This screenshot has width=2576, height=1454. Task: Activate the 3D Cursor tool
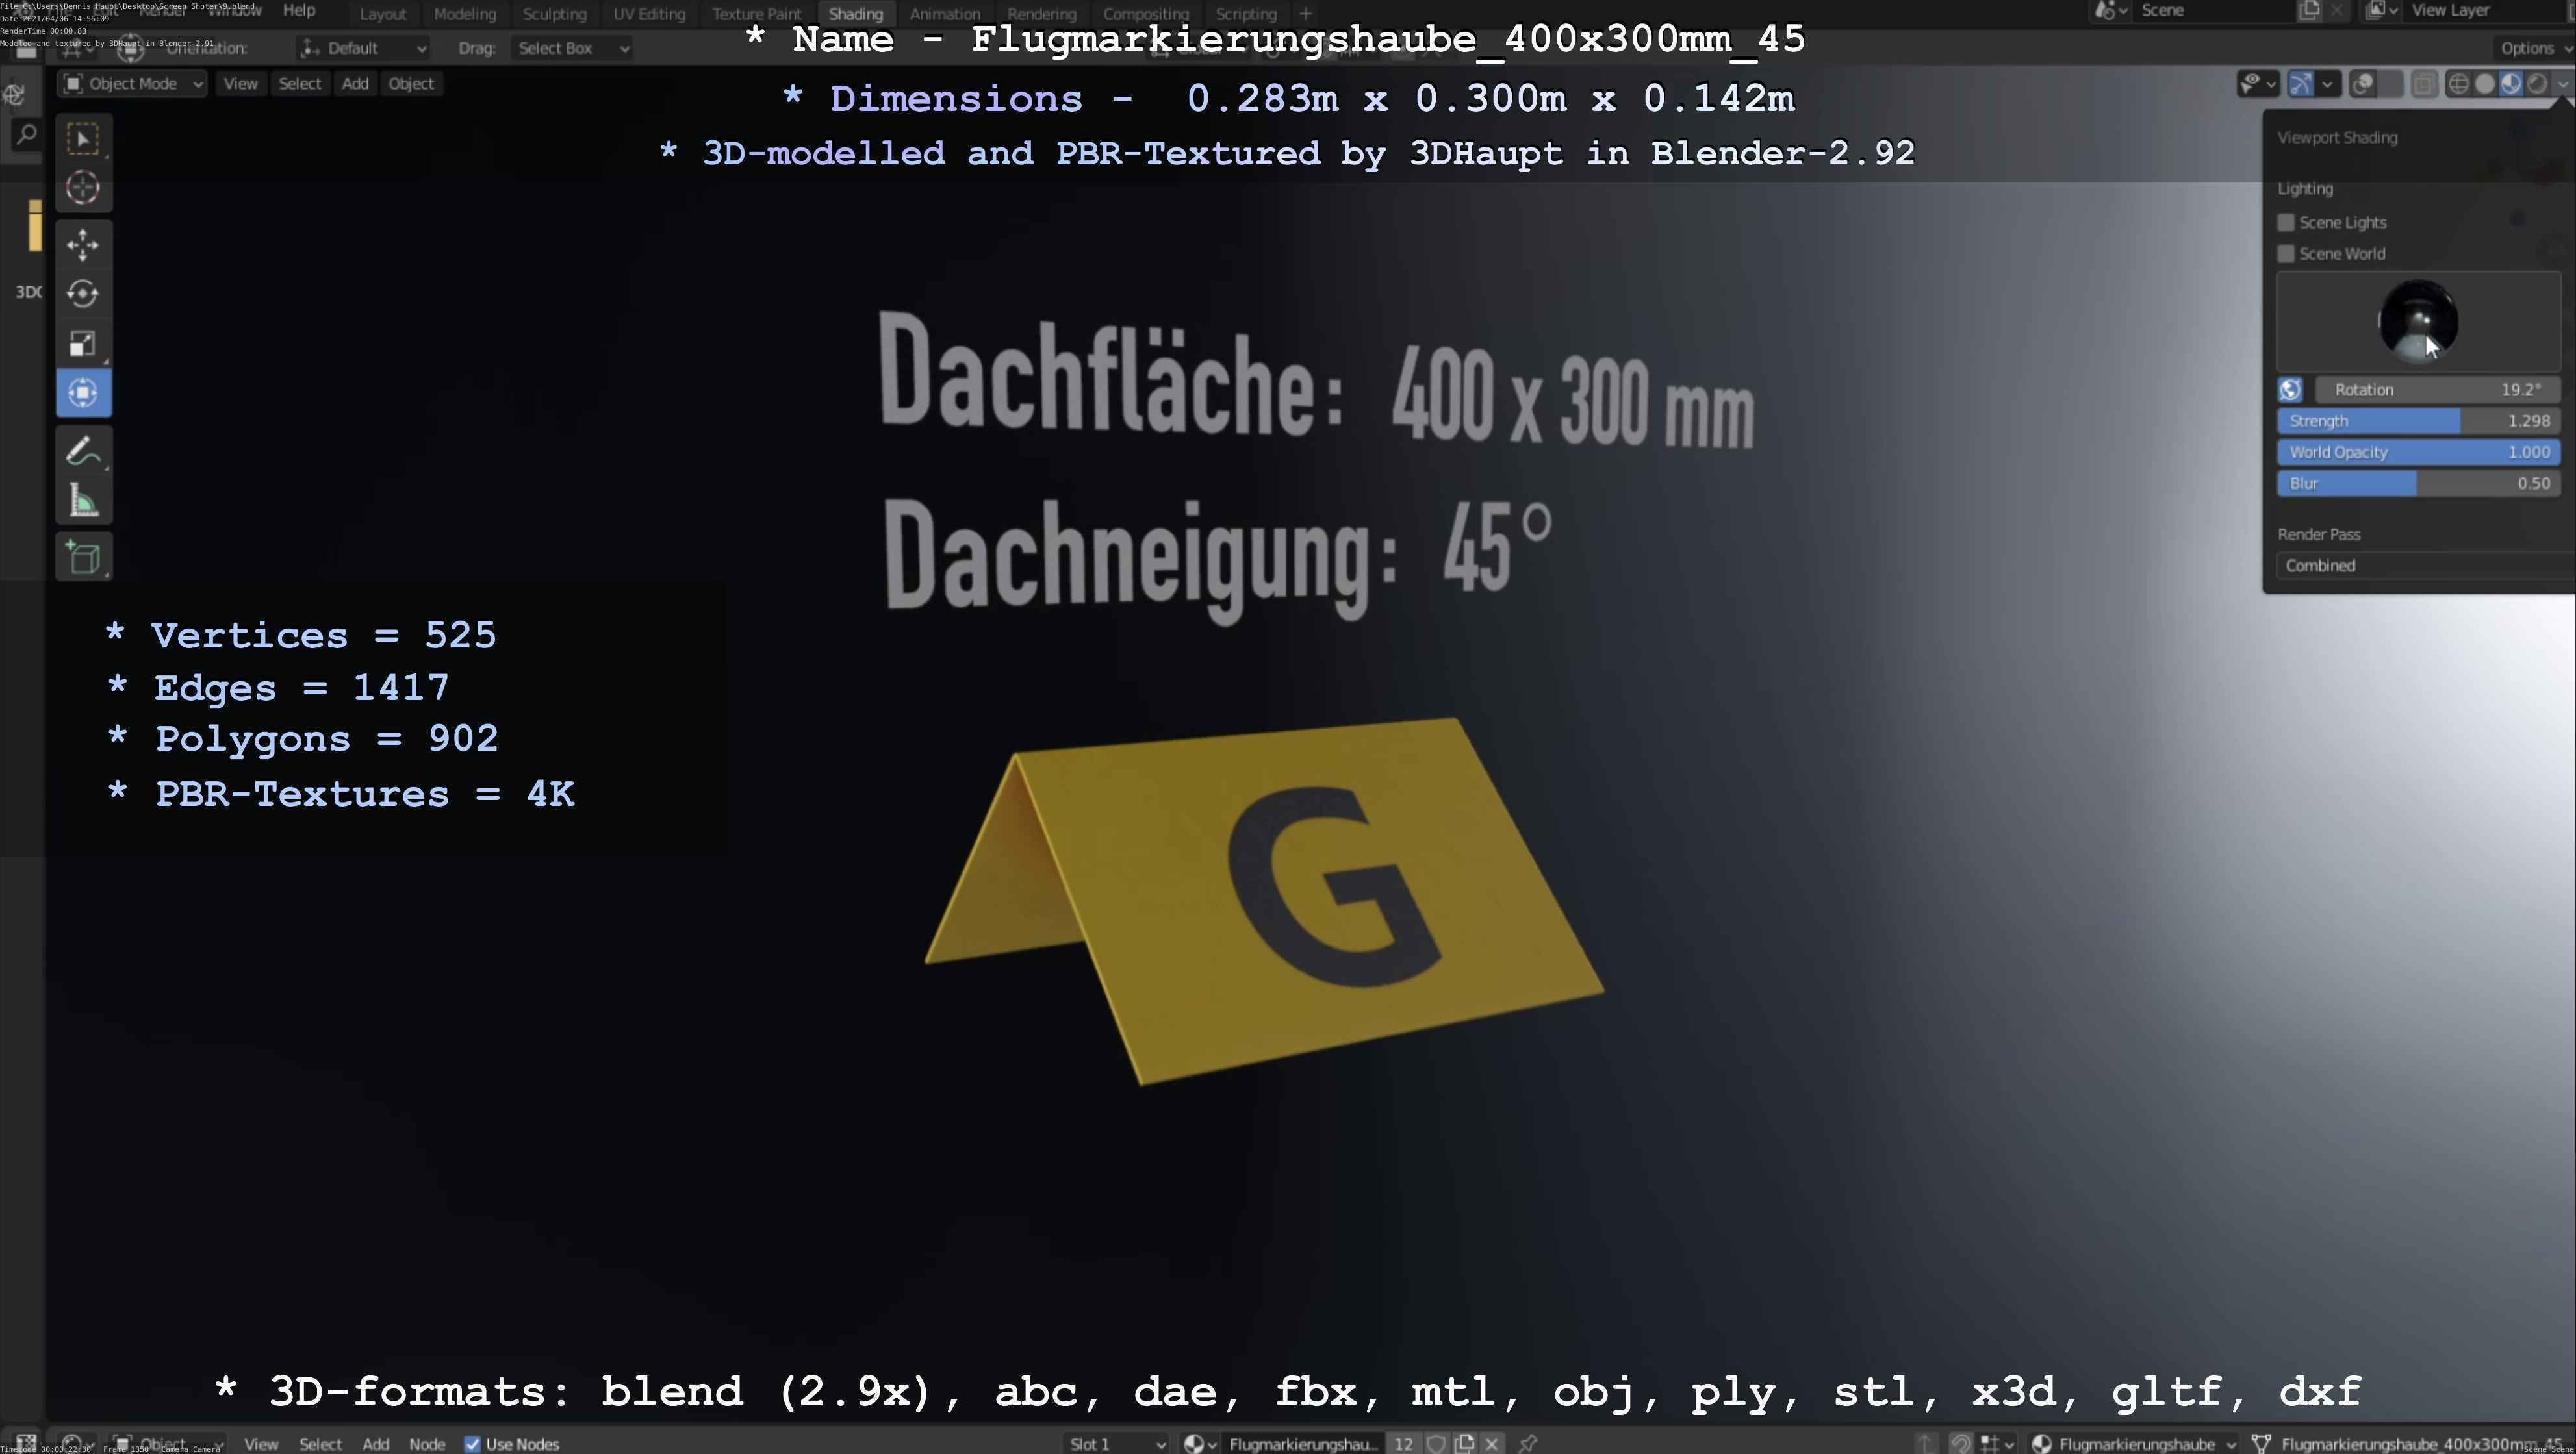[83, 187]
